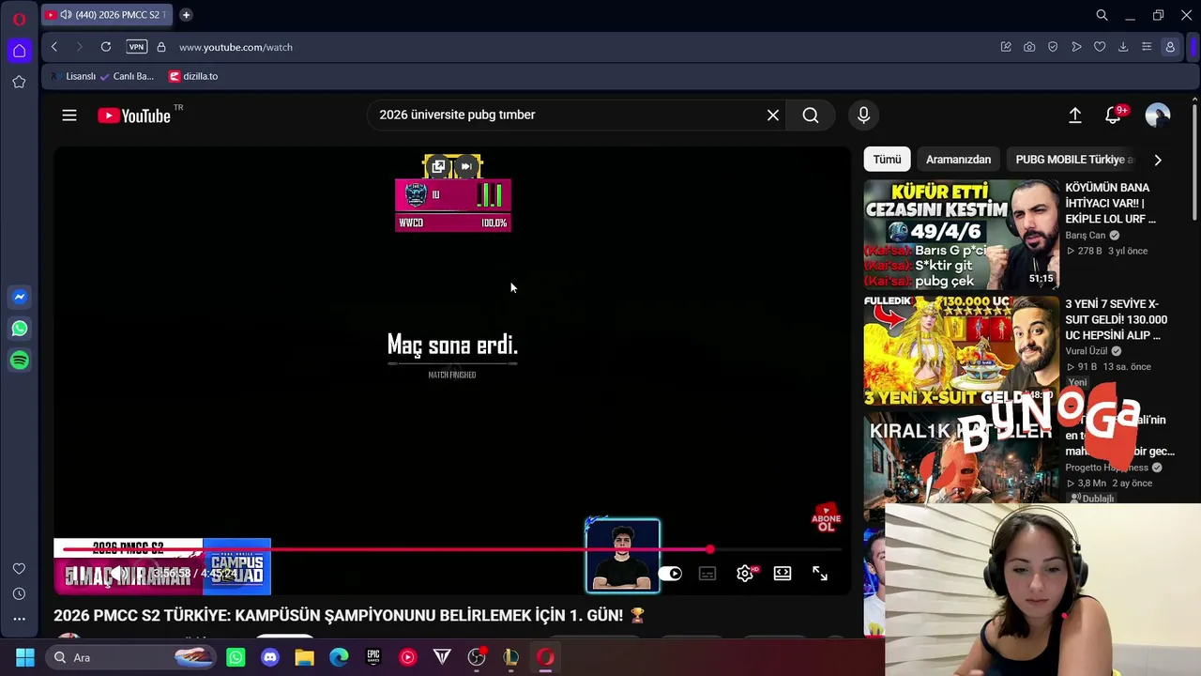Screen dimensions: 1201x676
Task: Open the browser downloads panel
Action: (x=1123, y=47)
